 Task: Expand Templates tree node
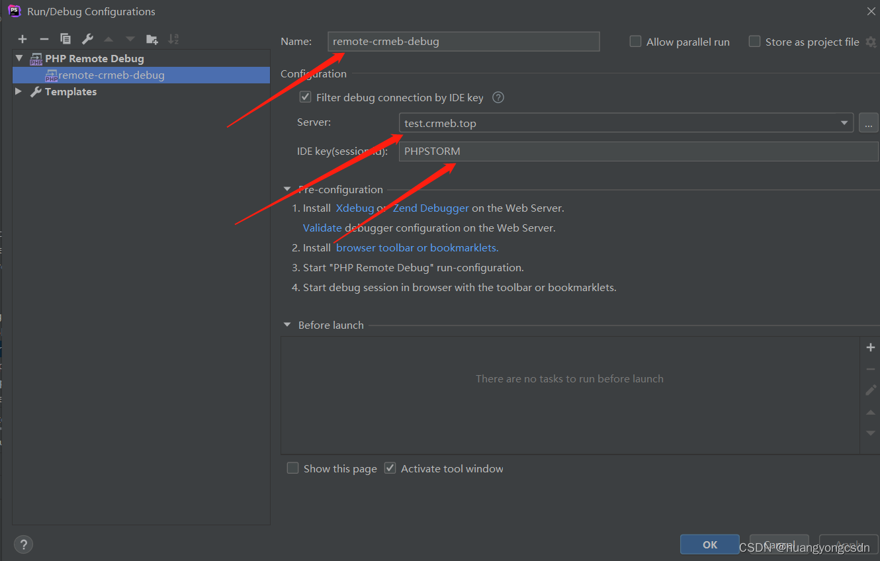19,91
